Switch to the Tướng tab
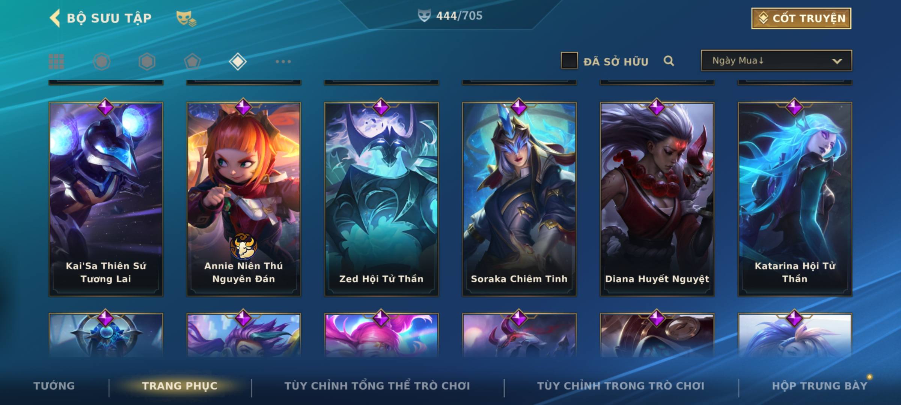 [x=54, y=386]
